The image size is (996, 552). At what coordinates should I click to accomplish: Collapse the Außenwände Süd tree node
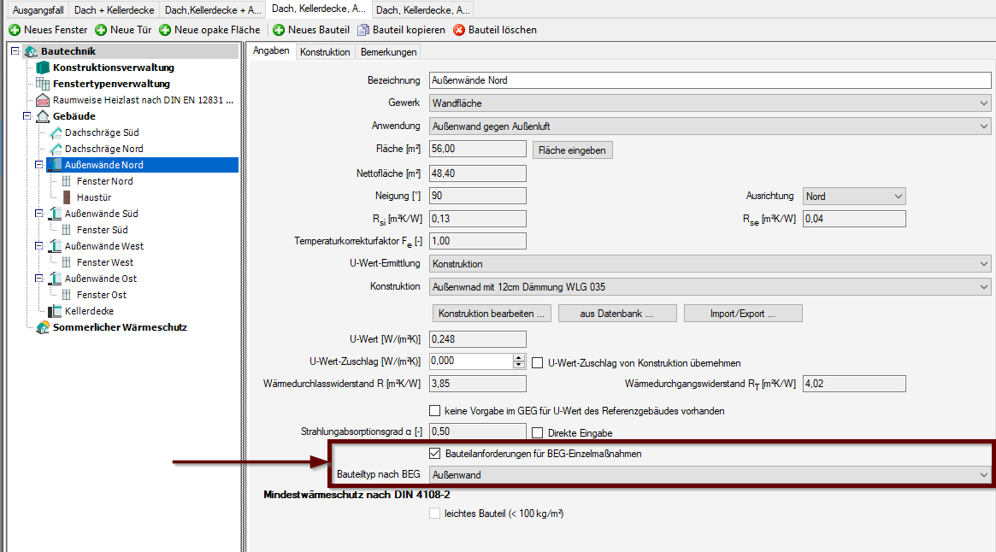coord(39,214)
